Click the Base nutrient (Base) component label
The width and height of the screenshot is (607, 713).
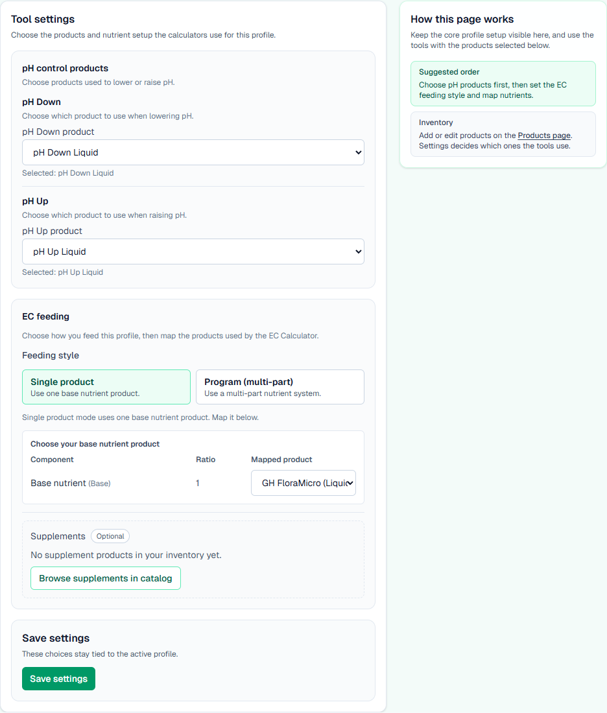[70, 483]
